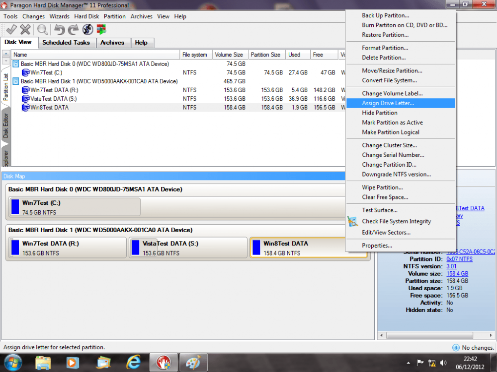Open the Partition menu in the menu bar

pyautogui.click(x=115, y=16)
